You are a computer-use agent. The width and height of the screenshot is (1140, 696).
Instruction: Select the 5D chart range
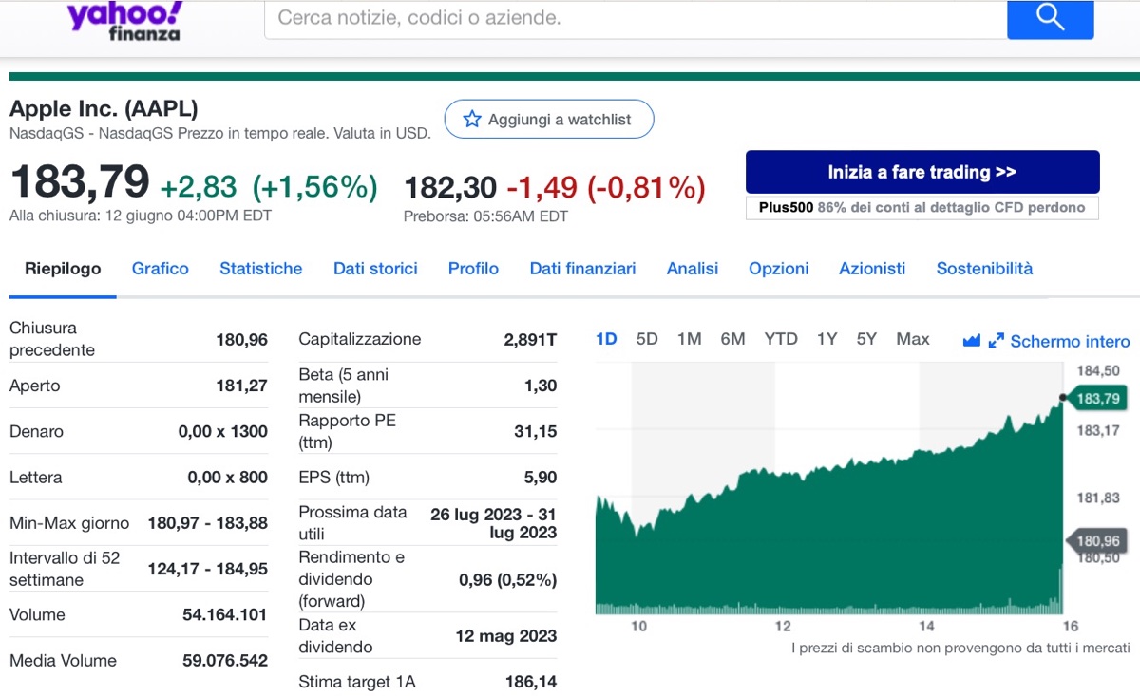pos(647,339)
